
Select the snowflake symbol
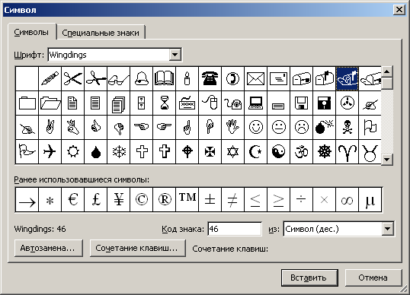(119, 151)
